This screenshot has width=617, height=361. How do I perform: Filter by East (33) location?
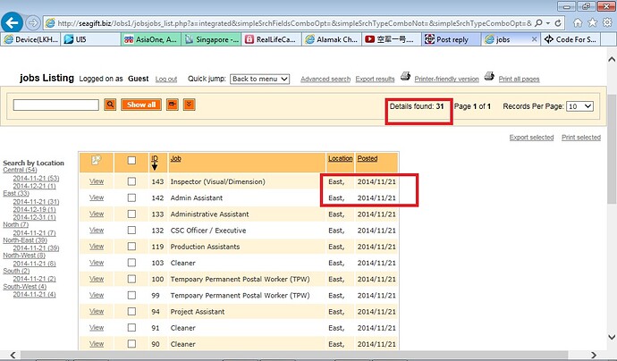(x=16, y=193)
